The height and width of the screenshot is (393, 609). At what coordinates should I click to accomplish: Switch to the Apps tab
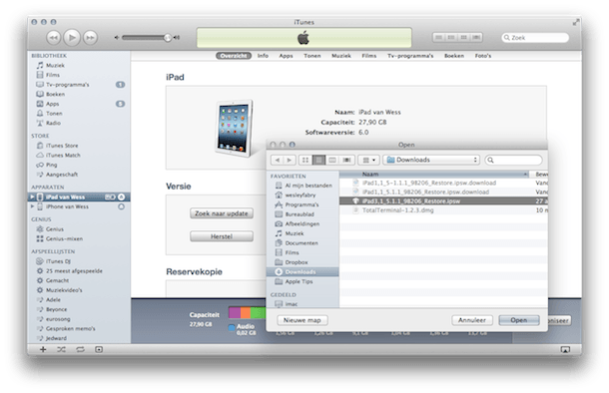(286, 56)
